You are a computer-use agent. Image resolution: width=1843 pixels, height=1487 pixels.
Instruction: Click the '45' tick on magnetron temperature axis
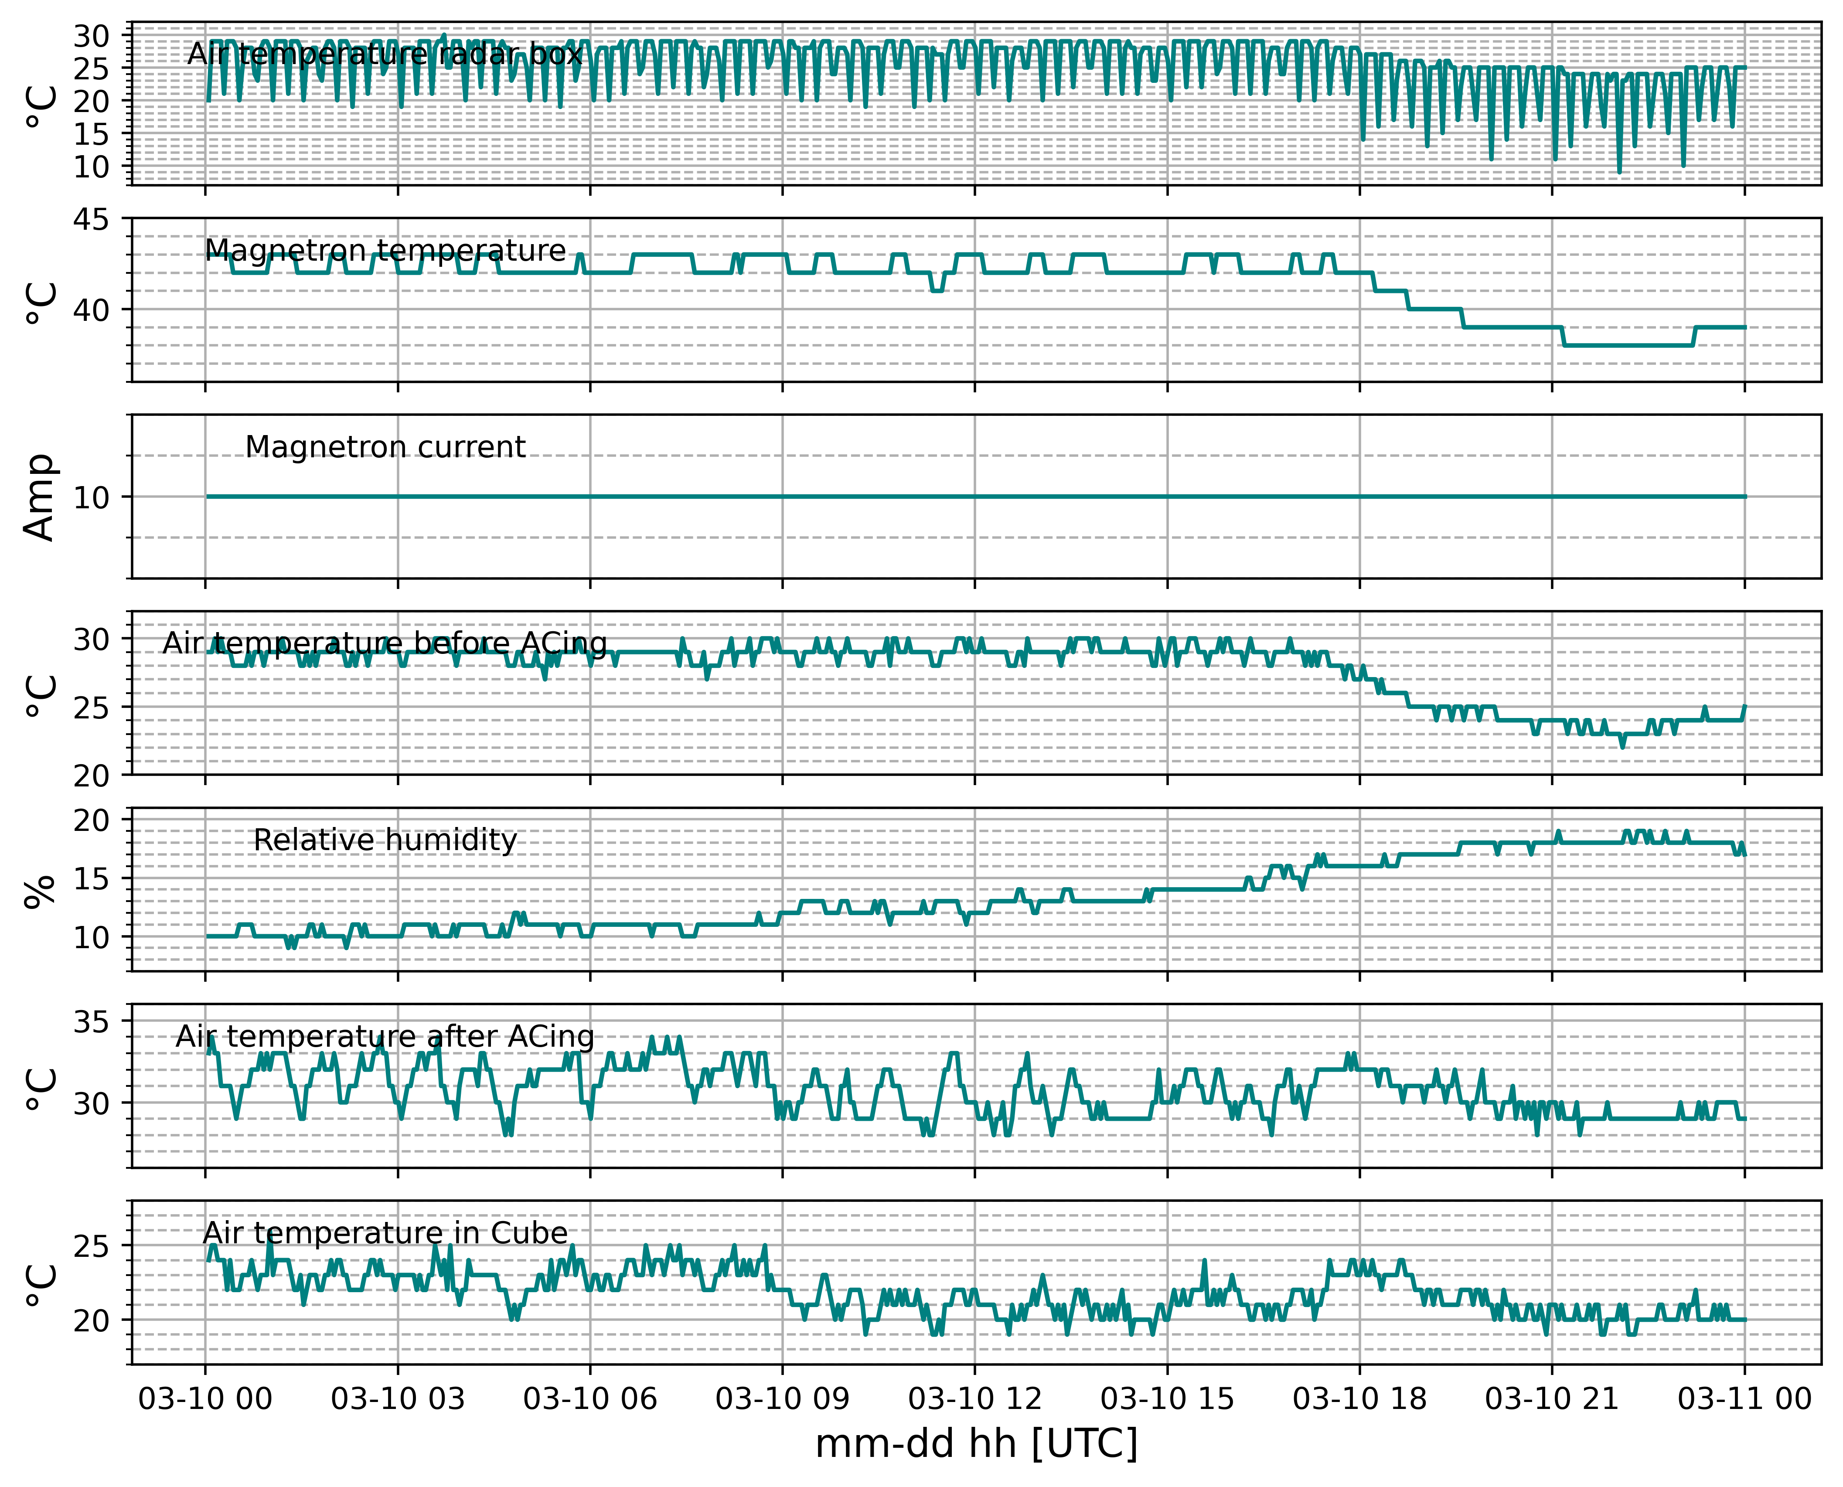(91, 220)
